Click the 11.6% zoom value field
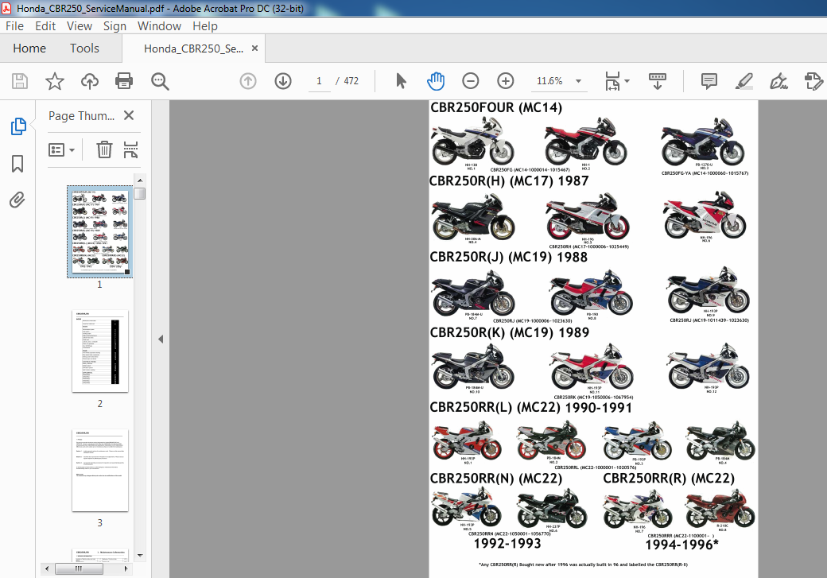 [549, 81]
